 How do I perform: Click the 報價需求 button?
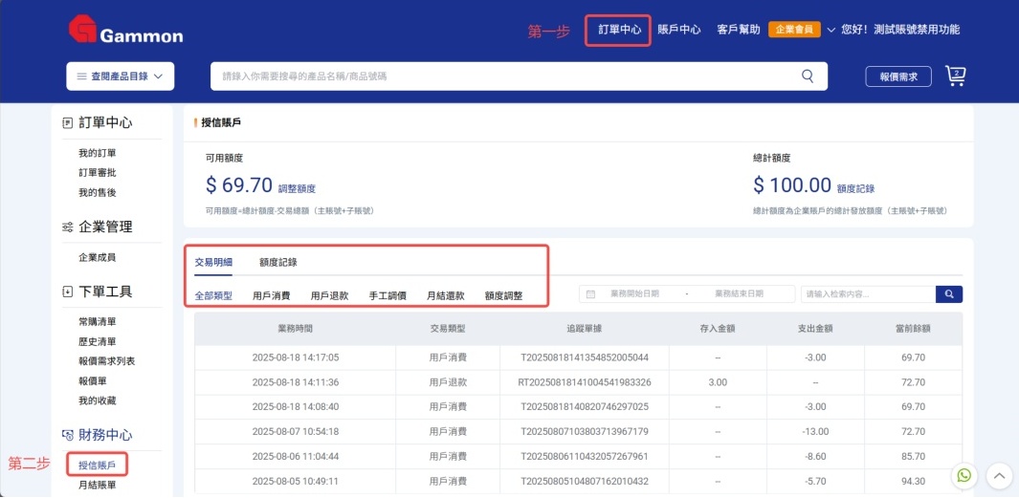pos(897,76)
